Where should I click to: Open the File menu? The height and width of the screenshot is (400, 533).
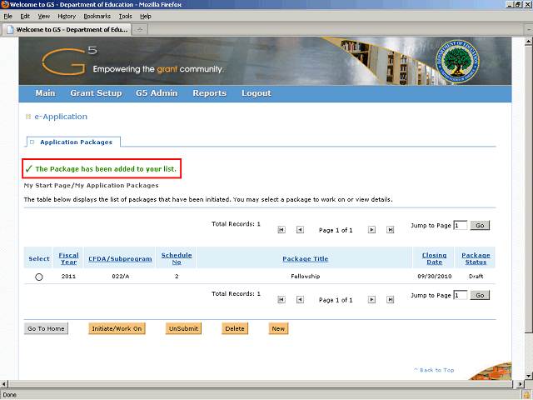(7, 17)
